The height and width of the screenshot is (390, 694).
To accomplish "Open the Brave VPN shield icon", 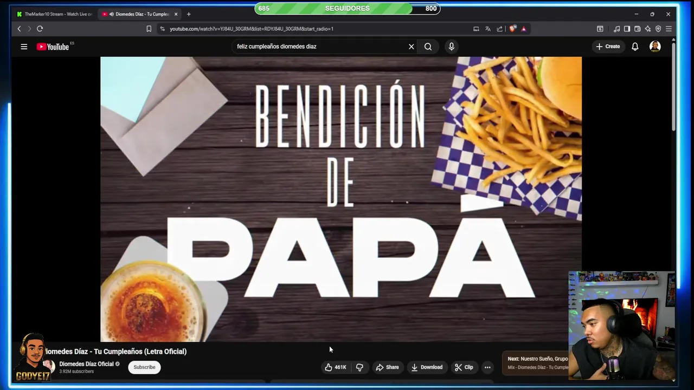I will [x=658, y=29].
